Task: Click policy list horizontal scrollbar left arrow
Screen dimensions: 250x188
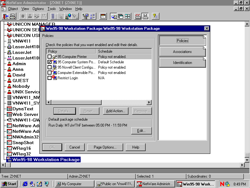Action: tap(49, 102)
